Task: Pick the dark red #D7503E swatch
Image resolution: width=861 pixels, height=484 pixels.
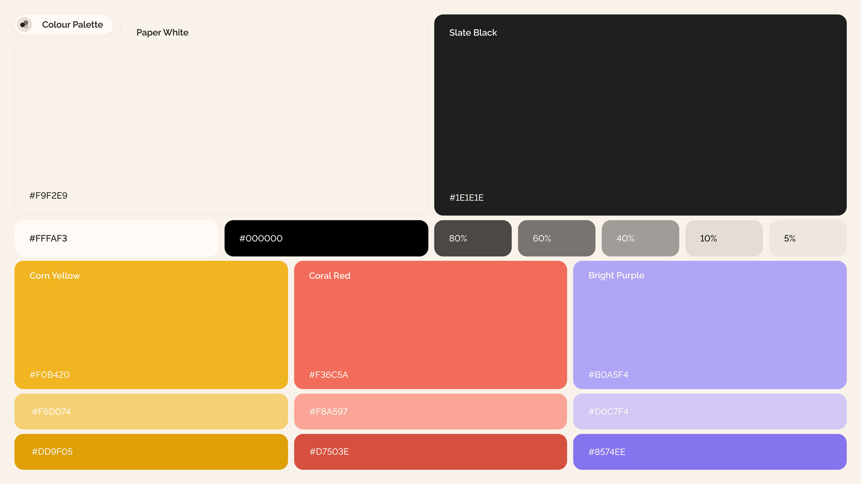Action: pos(430,452)
